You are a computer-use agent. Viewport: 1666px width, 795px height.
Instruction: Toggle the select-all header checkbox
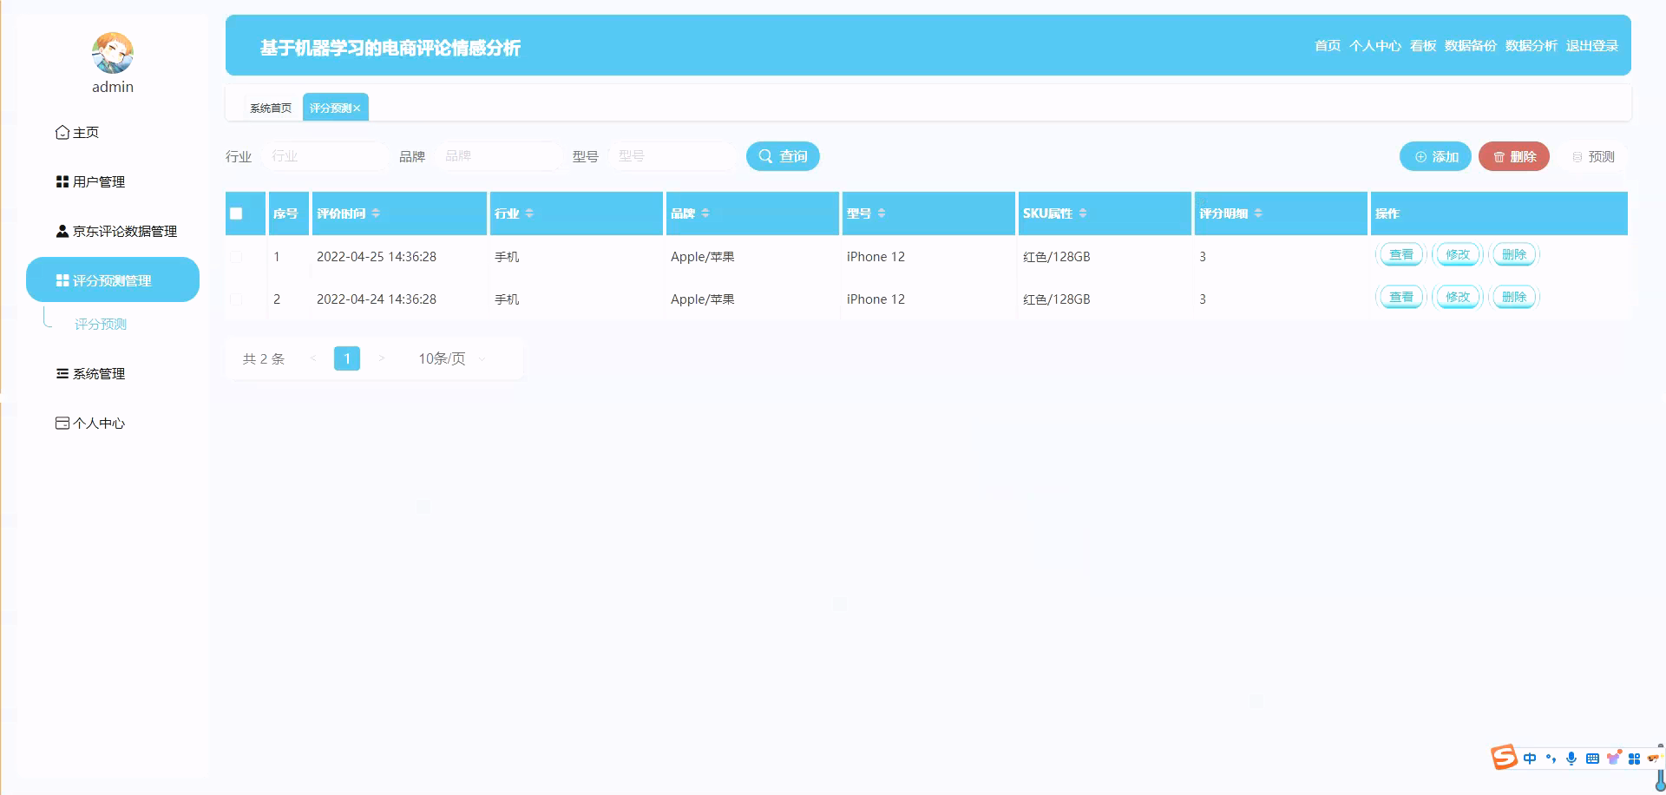tap(236, 214)
